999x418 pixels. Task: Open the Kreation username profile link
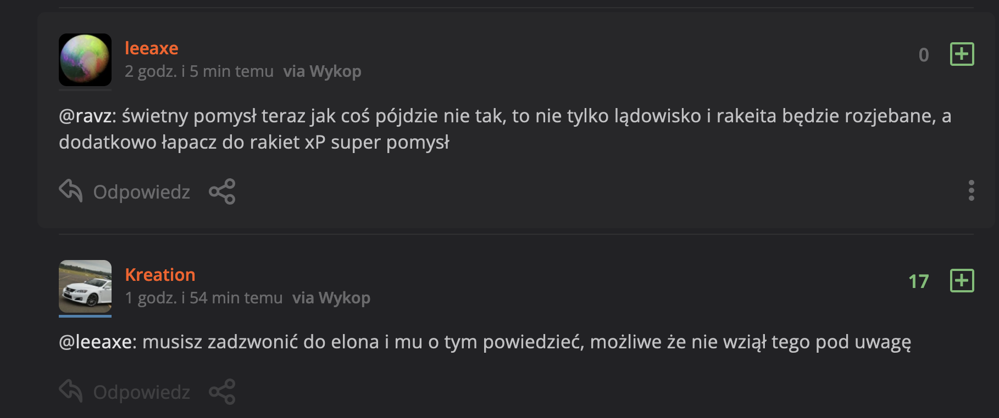[160, 275]
